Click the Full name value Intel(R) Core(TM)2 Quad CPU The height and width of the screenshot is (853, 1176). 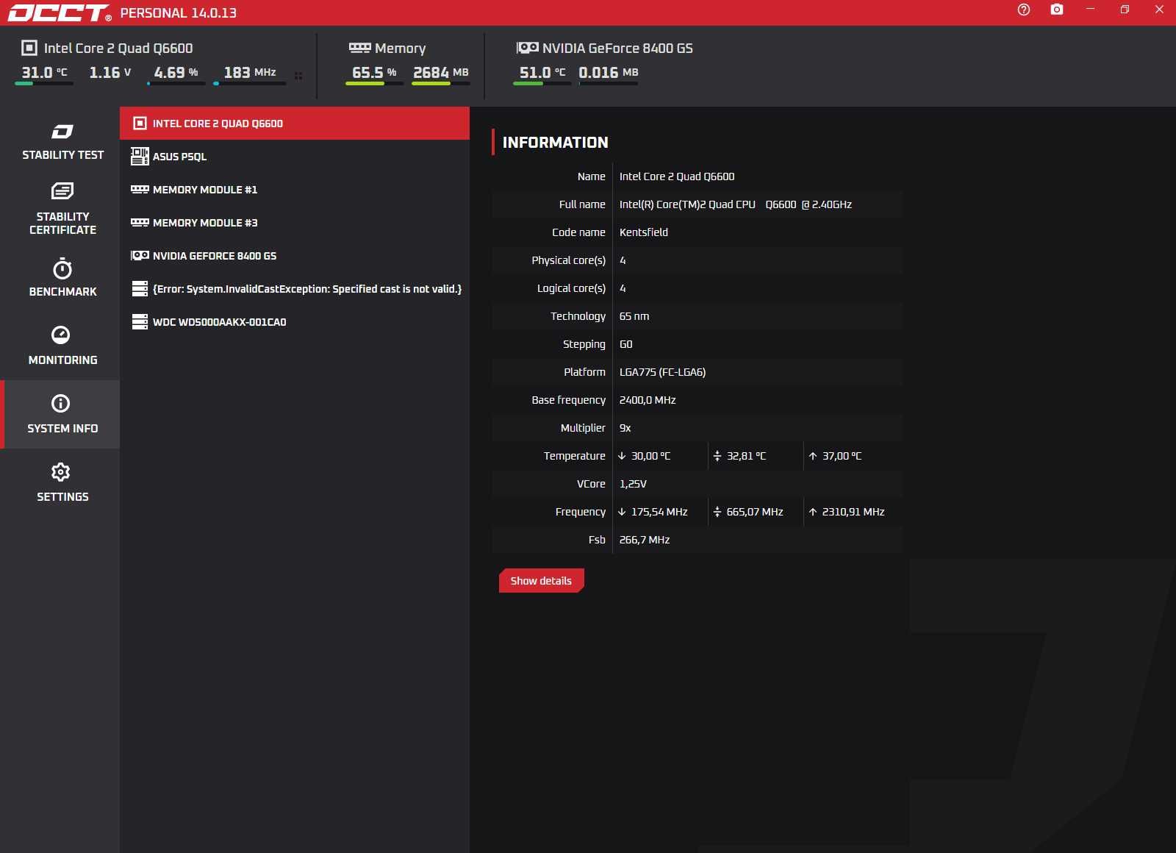736,204
